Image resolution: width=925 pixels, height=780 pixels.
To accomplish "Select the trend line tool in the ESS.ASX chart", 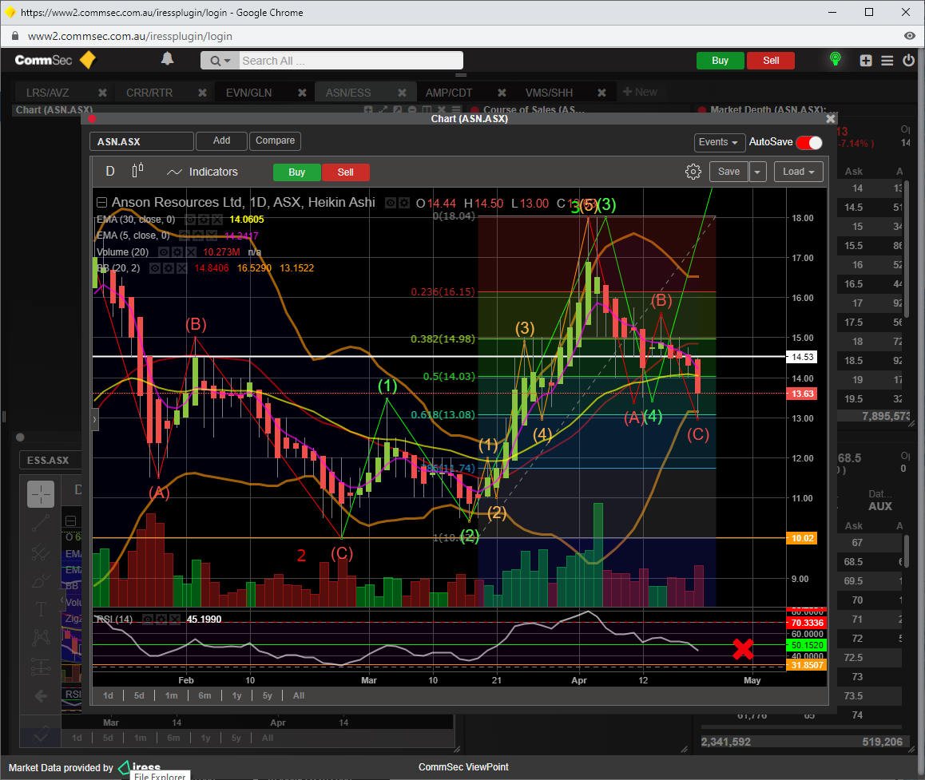I will pyautogui.click(x=41, y=522).
